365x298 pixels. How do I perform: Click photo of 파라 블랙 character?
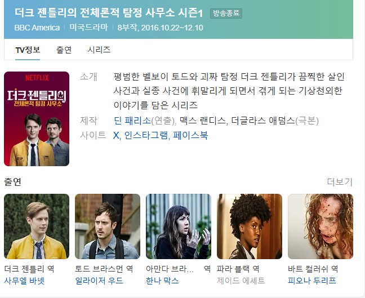tap(250, 226)
